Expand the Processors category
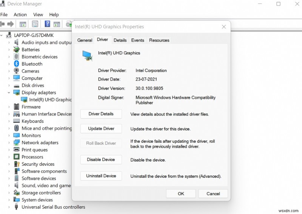This screenshot has width=302, height=214. click(x=9, y=157)
